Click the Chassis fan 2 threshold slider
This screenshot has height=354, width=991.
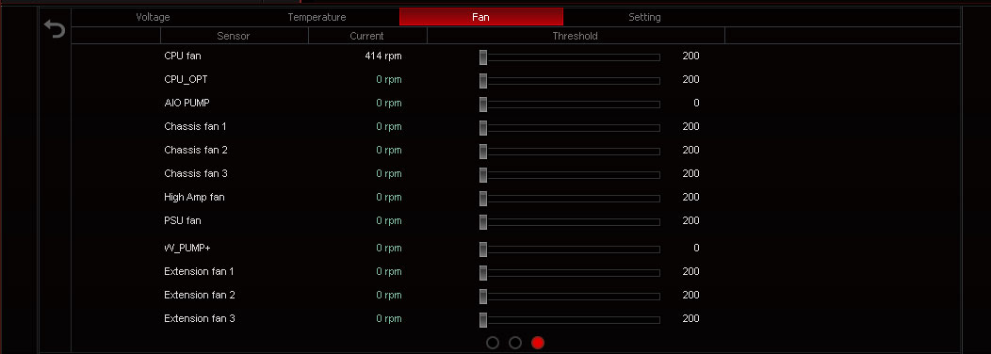click(569, 151)
